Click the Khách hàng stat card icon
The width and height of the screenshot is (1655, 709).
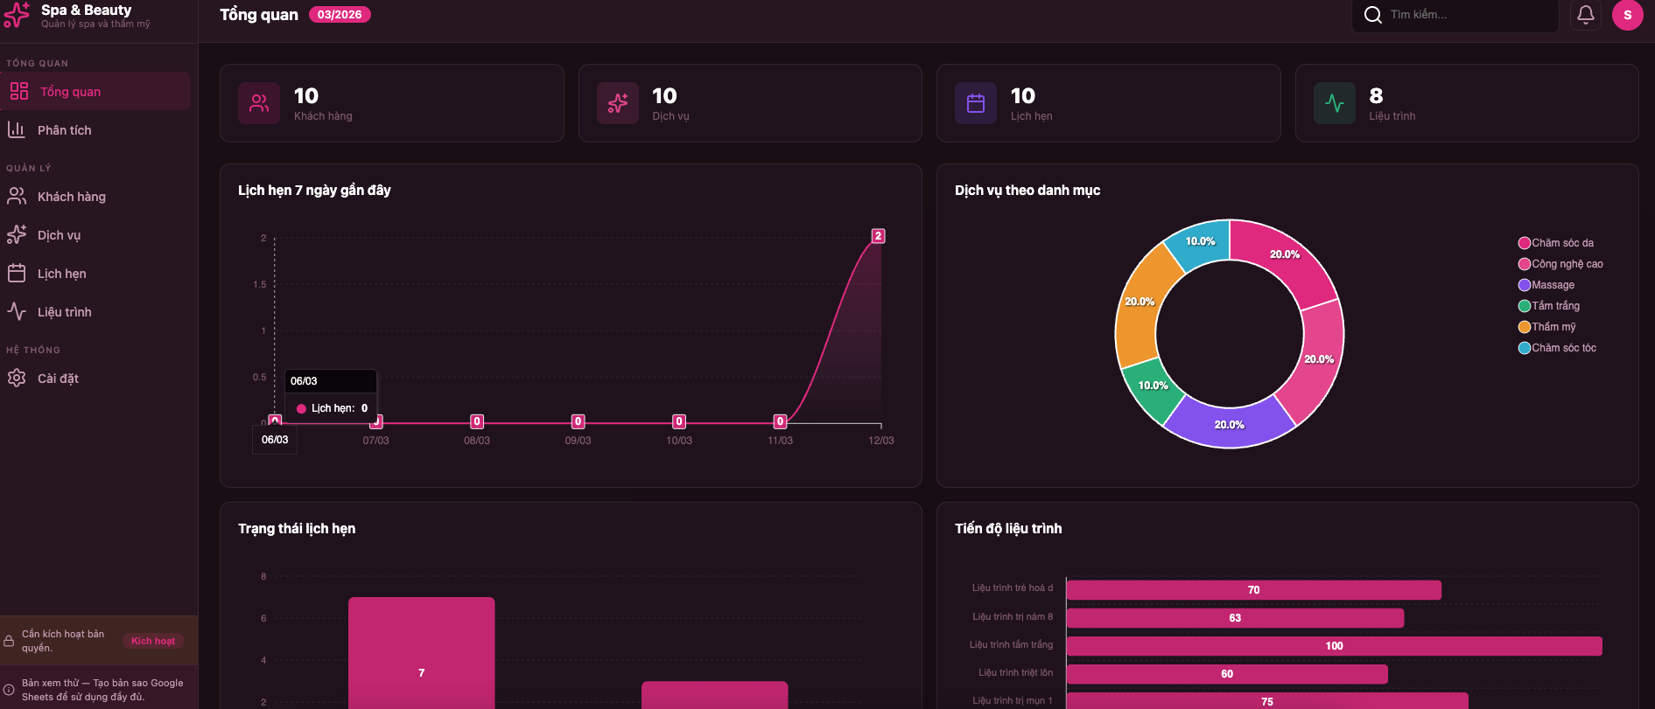pos(259,103)
